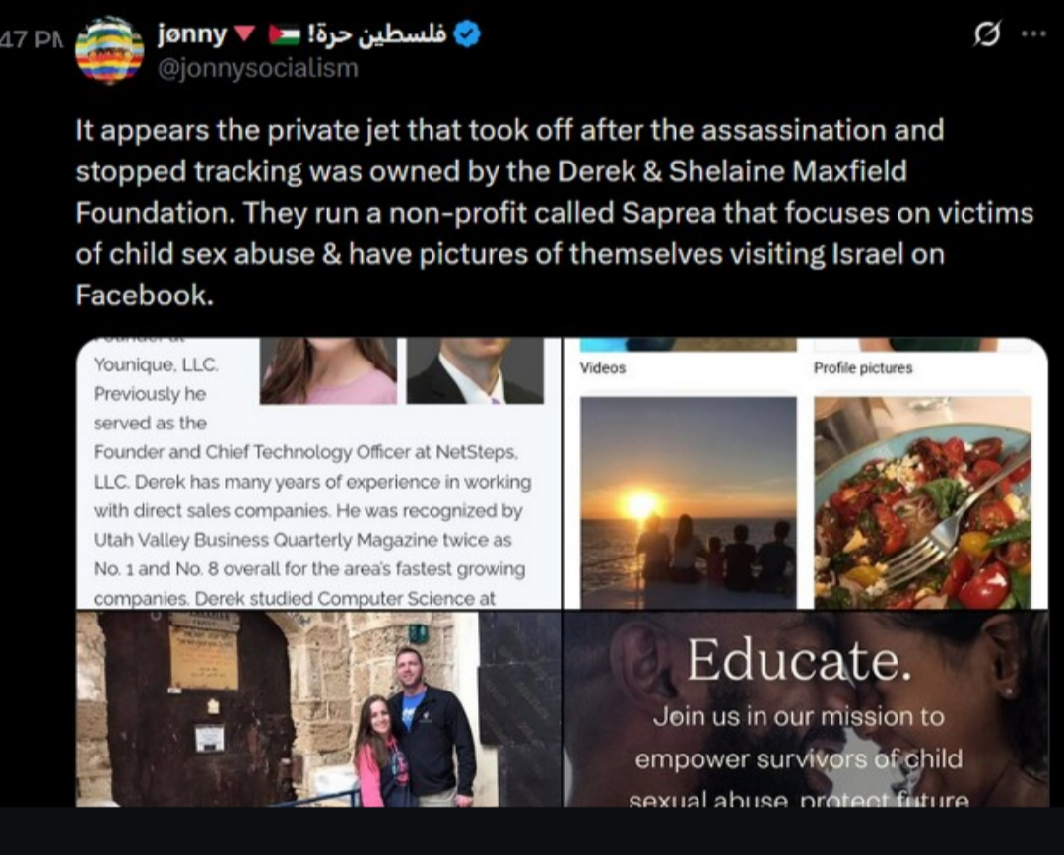
Task: Open the tomato salad with fork photo
Action: point(923,502)
